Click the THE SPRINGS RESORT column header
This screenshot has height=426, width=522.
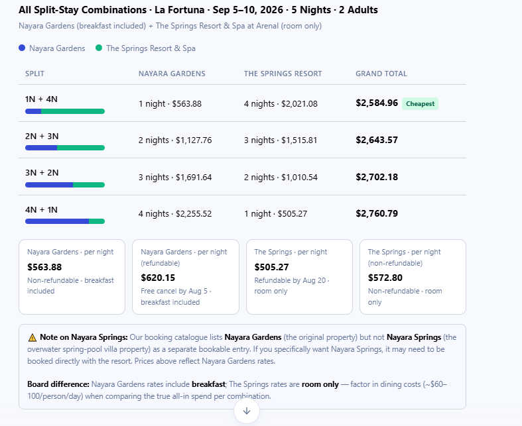click(283, 74)
